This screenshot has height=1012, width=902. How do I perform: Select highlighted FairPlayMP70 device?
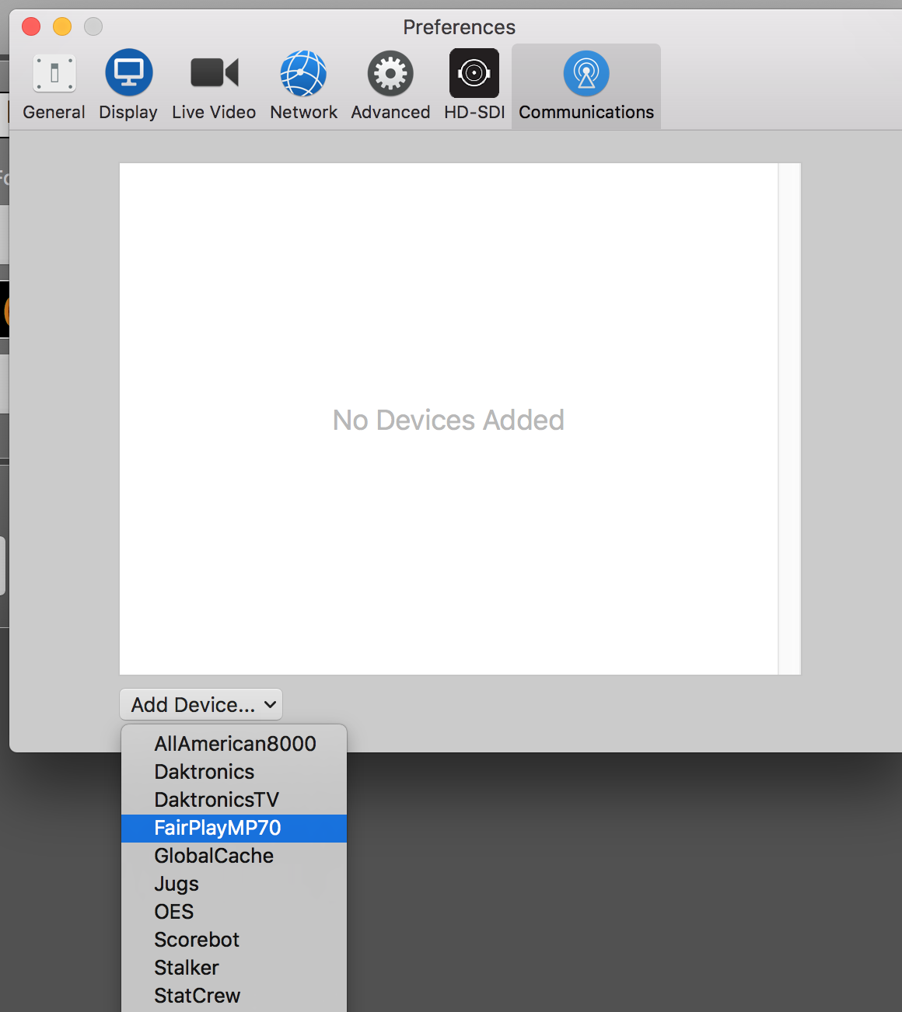(234, 828)
